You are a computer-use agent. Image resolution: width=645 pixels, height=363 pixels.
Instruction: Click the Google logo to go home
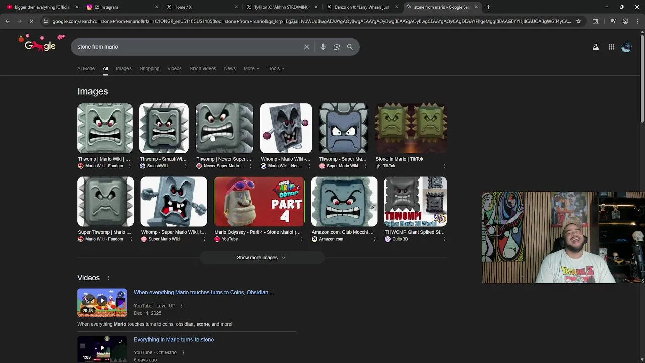click(x=40, y=45)
